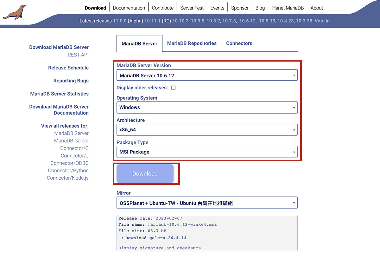
Task: Open Download MariaDB Server sidebar link
Action: 59,47
